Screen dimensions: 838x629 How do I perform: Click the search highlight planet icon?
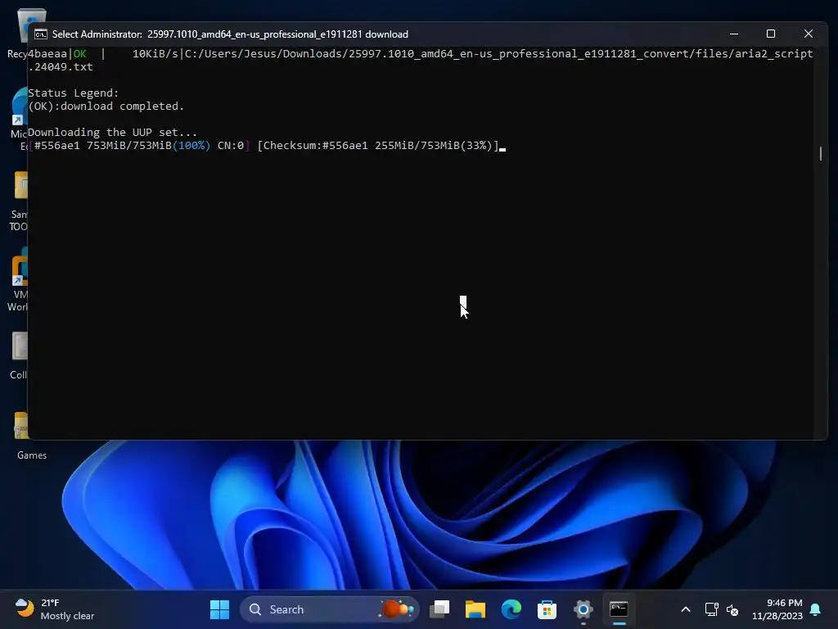click(397, 609)
